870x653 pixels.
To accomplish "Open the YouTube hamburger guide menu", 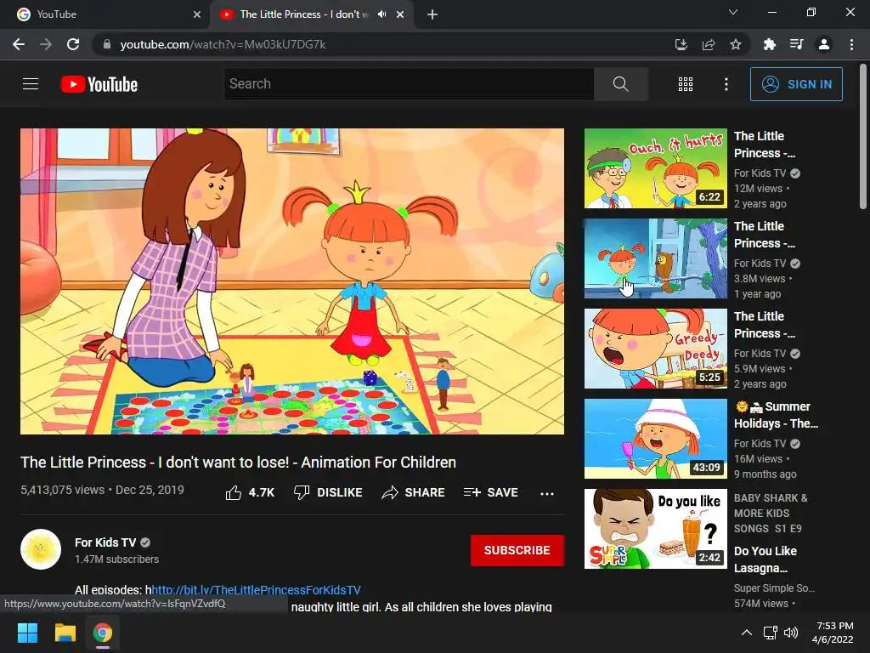I will (31, 84).
